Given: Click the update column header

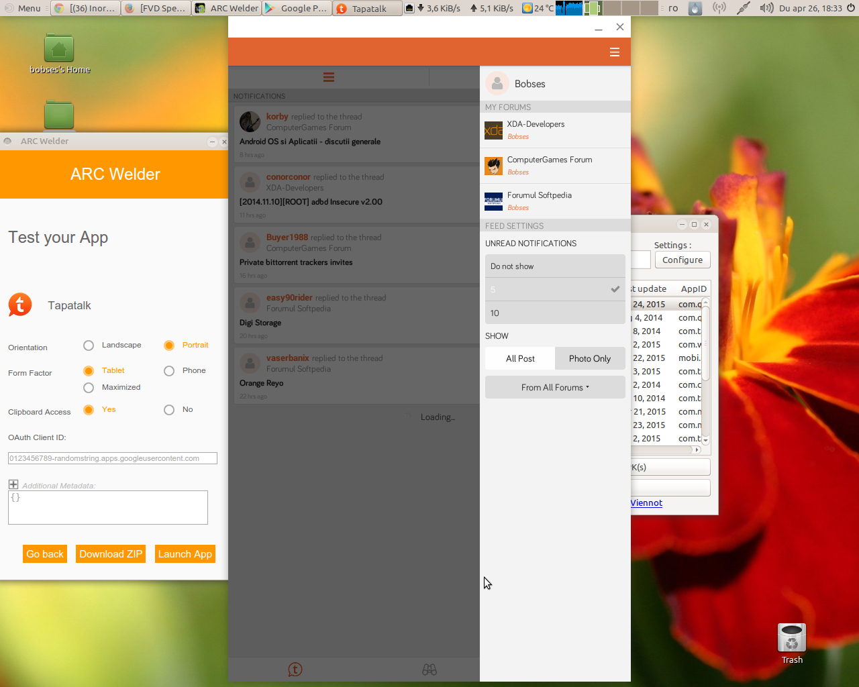Looking at the screenshot, I should tap(650, 288).
